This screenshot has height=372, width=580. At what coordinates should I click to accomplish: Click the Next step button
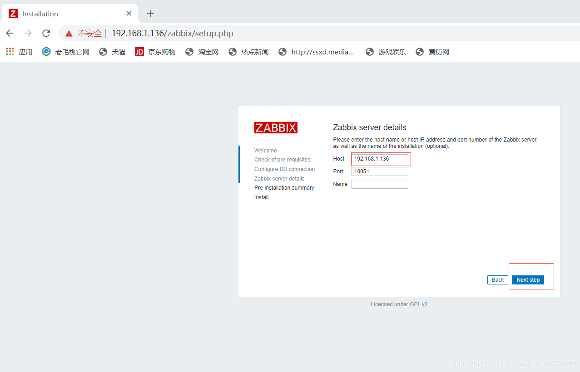click(x=528, y=280)
